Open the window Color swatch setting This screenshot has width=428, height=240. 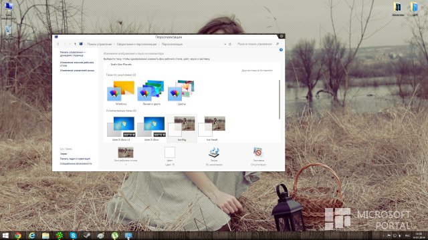pyautogui.click(x=169, y=153)
